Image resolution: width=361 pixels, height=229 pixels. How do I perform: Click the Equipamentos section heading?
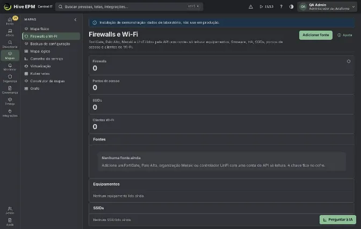106,184
